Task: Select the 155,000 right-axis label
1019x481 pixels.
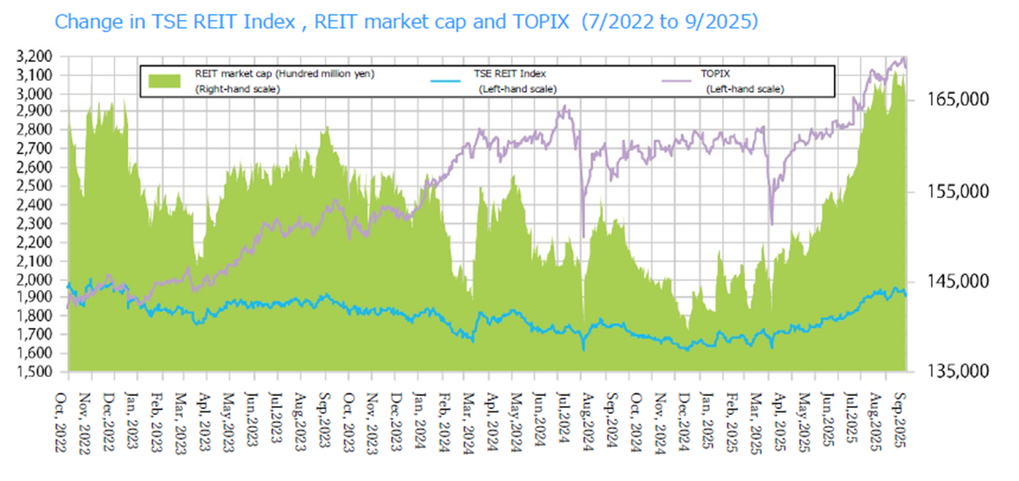Action: 955,190
